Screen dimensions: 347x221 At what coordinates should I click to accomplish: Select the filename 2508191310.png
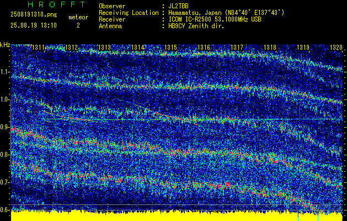[34, 14]
